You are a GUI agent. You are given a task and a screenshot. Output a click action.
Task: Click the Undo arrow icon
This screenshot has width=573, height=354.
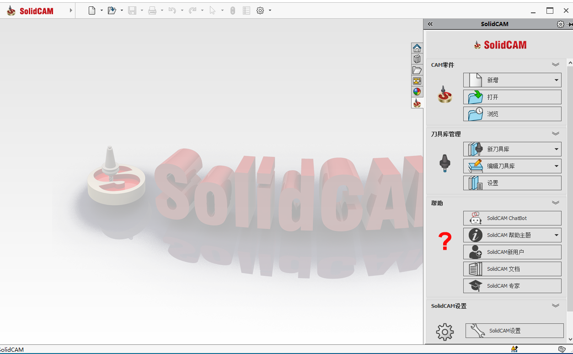[x=172, y=11]
